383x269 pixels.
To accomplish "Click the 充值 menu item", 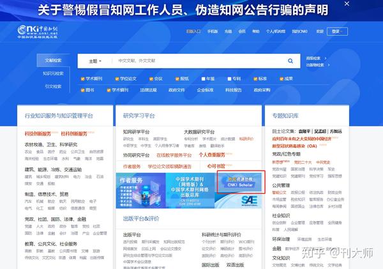I will click(x=228, y=31).
